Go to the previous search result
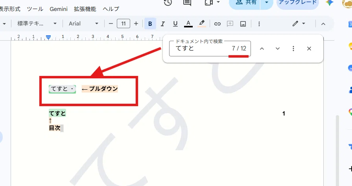 click(x=262, y=49)
